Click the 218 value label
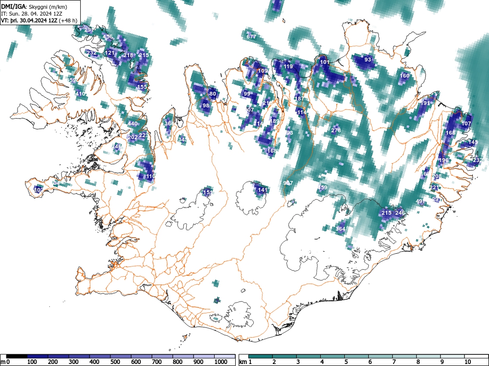 click(128, 55)
